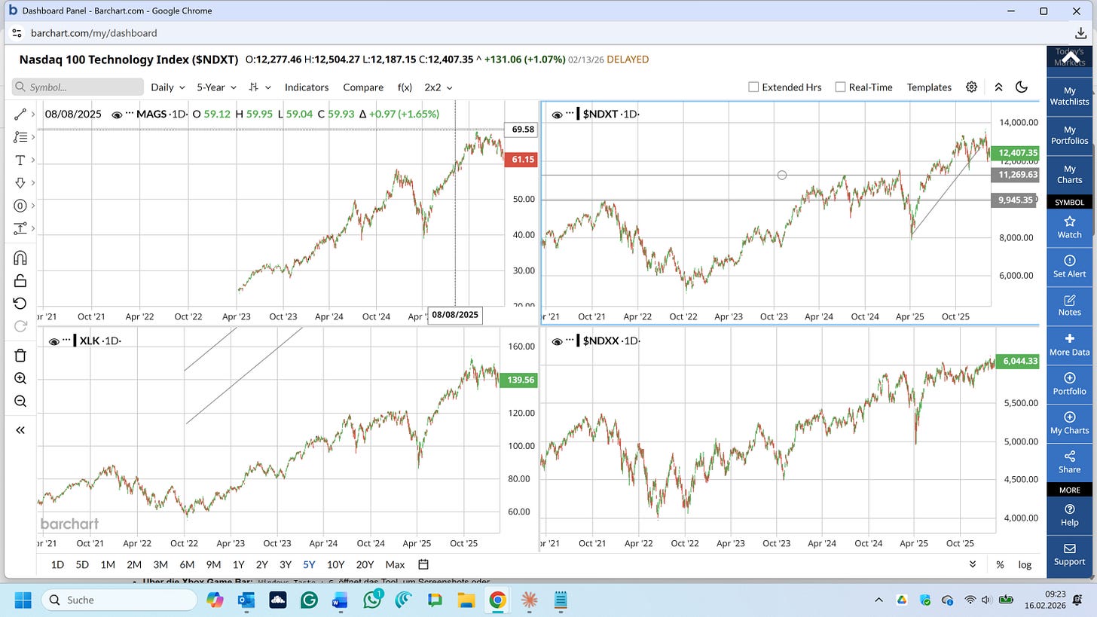Toggle the log scale button

[x=1024, y=564]
